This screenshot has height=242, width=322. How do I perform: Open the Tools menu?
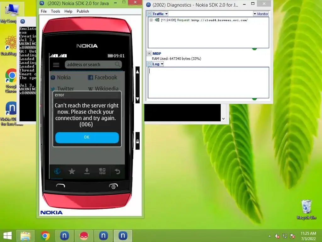point(55,11)
